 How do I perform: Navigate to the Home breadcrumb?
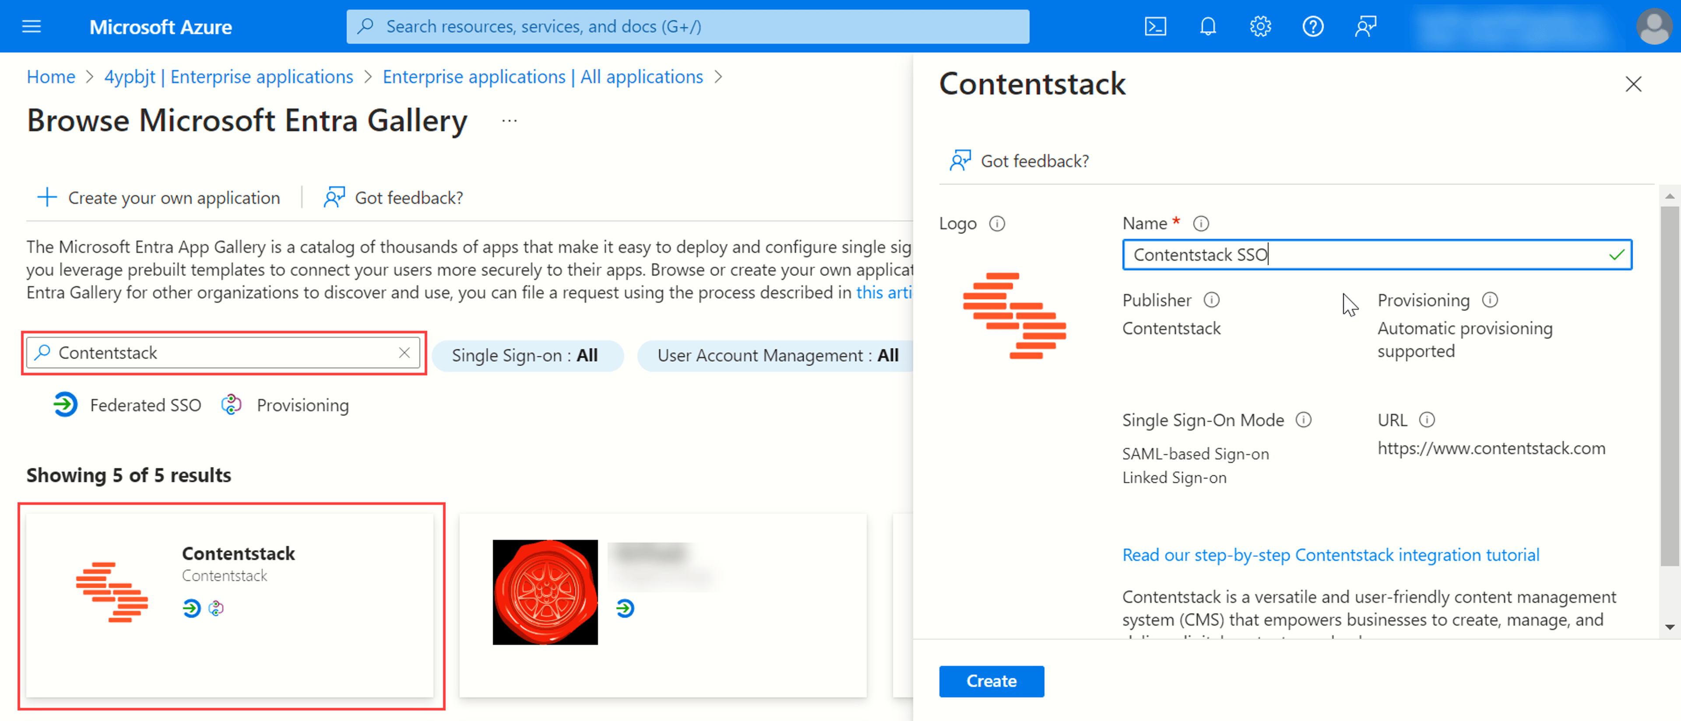click(51, 77)
